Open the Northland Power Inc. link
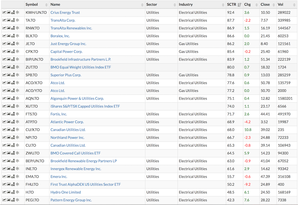This screenshot has height=205, width=298. 68,137
